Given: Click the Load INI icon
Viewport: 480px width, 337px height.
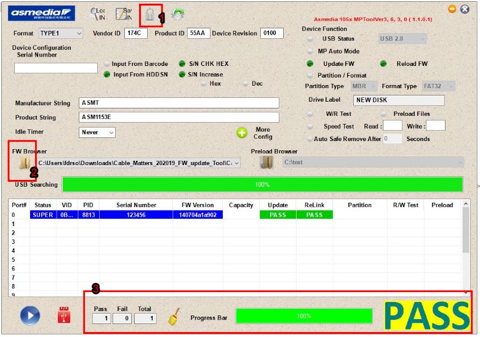Looking at the screenshot, I should coord(98,14).
